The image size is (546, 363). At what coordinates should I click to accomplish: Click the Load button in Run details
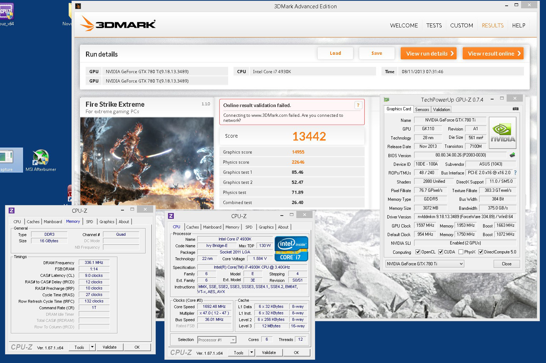click(335, 53)
